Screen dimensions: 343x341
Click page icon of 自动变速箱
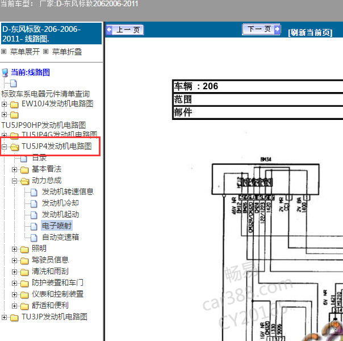pos(34,238)
